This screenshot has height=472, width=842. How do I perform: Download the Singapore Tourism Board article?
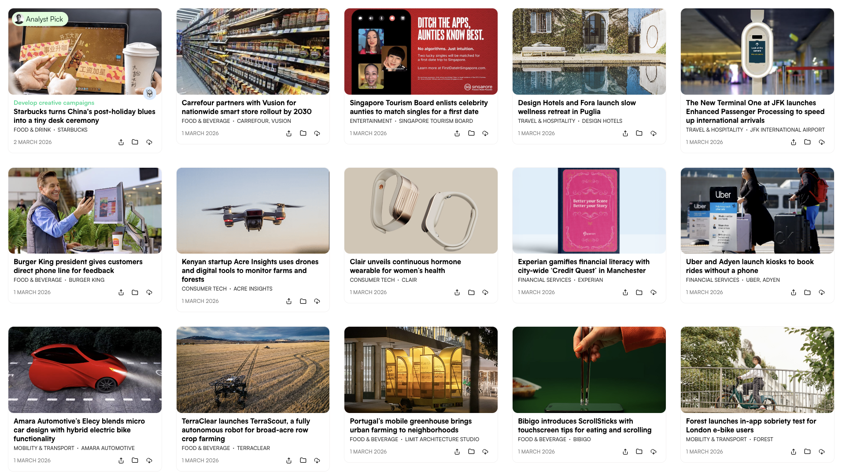(485, 133)
